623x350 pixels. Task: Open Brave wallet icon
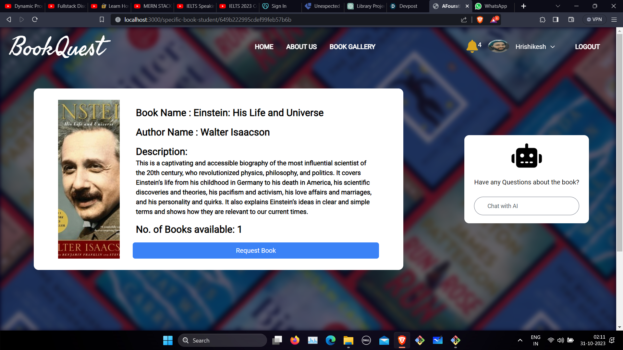[x=571, y=20]
